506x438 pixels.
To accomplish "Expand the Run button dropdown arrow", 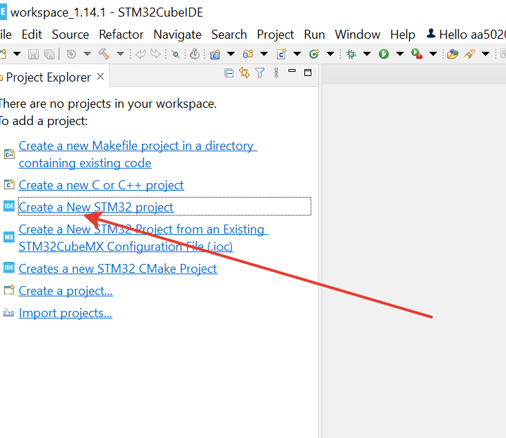I will pyautogui.click(x=399, y=54).
